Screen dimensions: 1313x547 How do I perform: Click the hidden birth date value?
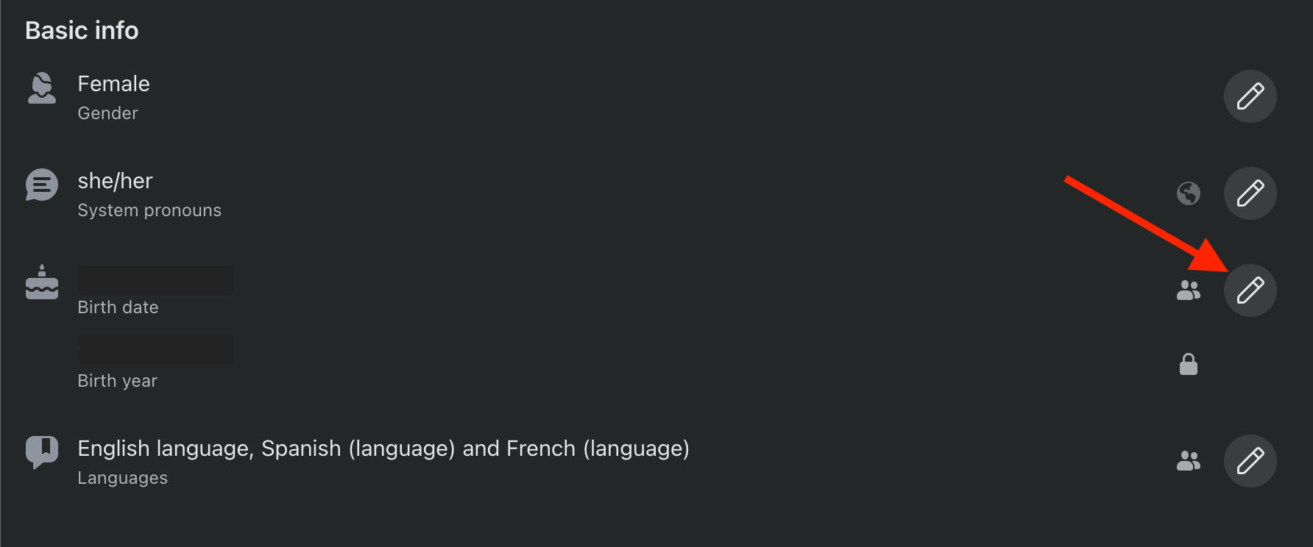point(156,280)
